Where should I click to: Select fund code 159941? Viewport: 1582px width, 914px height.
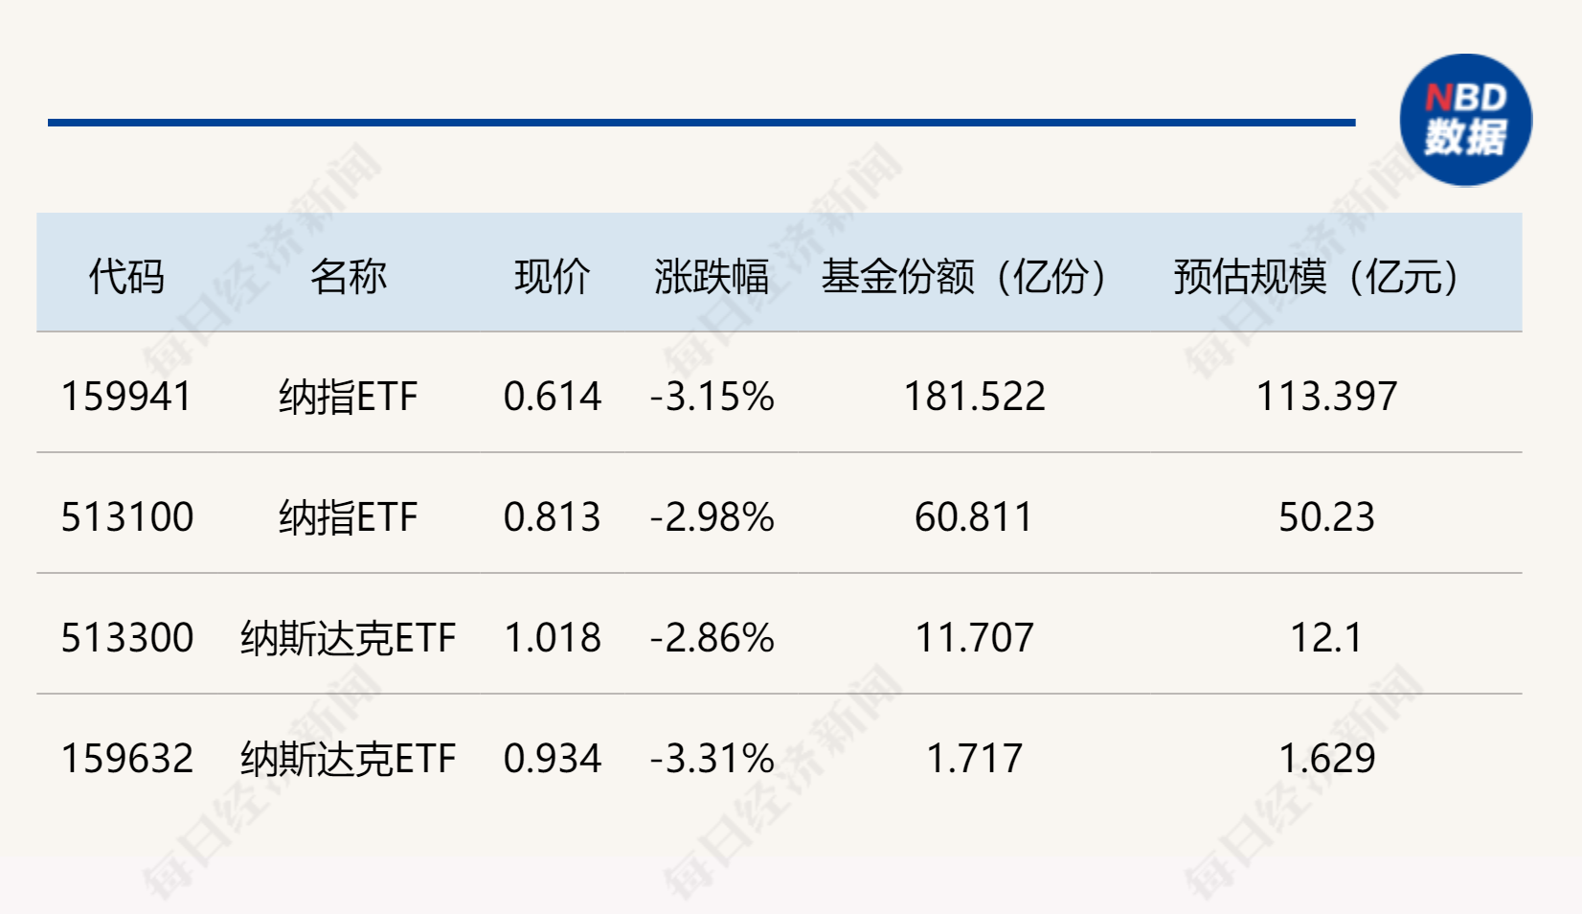tap(126, 397)
